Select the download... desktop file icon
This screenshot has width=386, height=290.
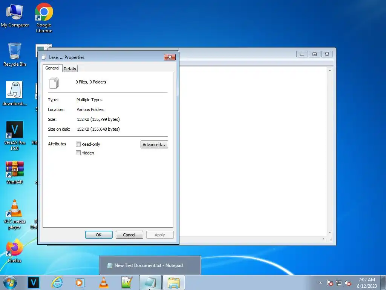[x=15, y=94]
